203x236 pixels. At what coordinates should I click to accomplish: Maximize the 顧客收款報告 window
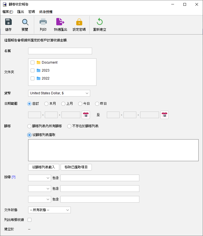(185, 4)
